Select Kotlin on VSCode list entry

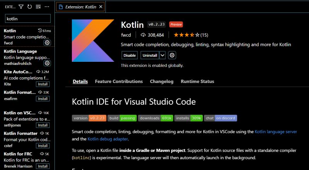(x=27, y=119)
